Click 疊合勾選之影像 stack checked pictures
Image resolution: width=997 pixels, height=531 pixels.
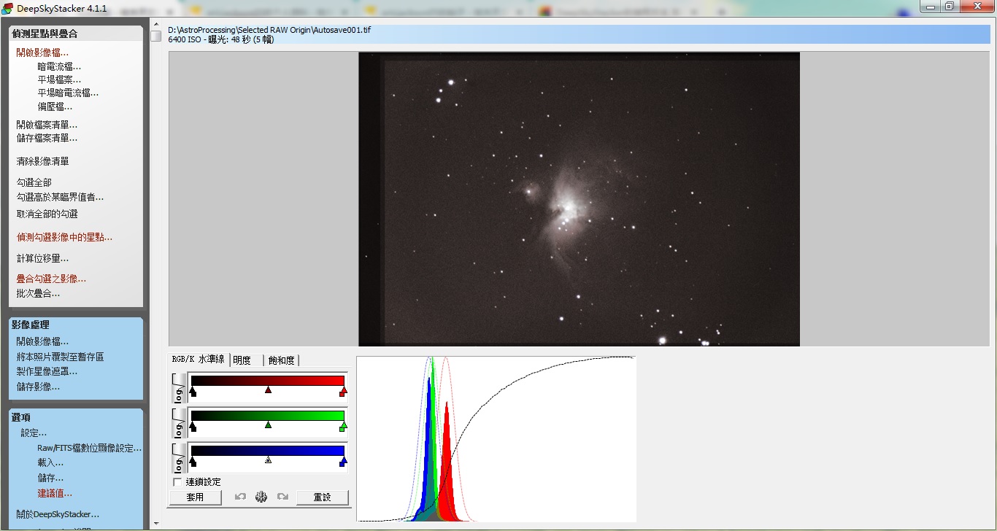point(51,279)
